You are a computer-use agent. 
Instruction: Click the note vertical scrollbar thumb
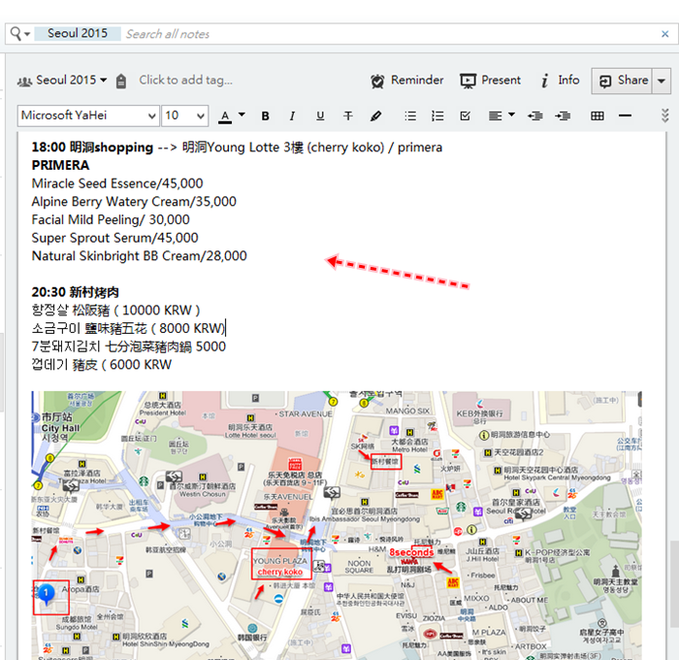675,583
